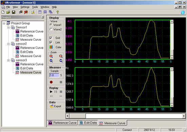The width and height of the screenshot is (187, 132).
Task: Collapse the Project Group root node
Action: tap(4, 23)
